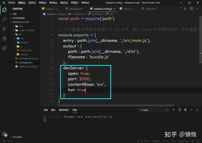Screen dimensions: 202x143
Task: Open the 查看(V) View menu
Action: (x=43, y=3)
